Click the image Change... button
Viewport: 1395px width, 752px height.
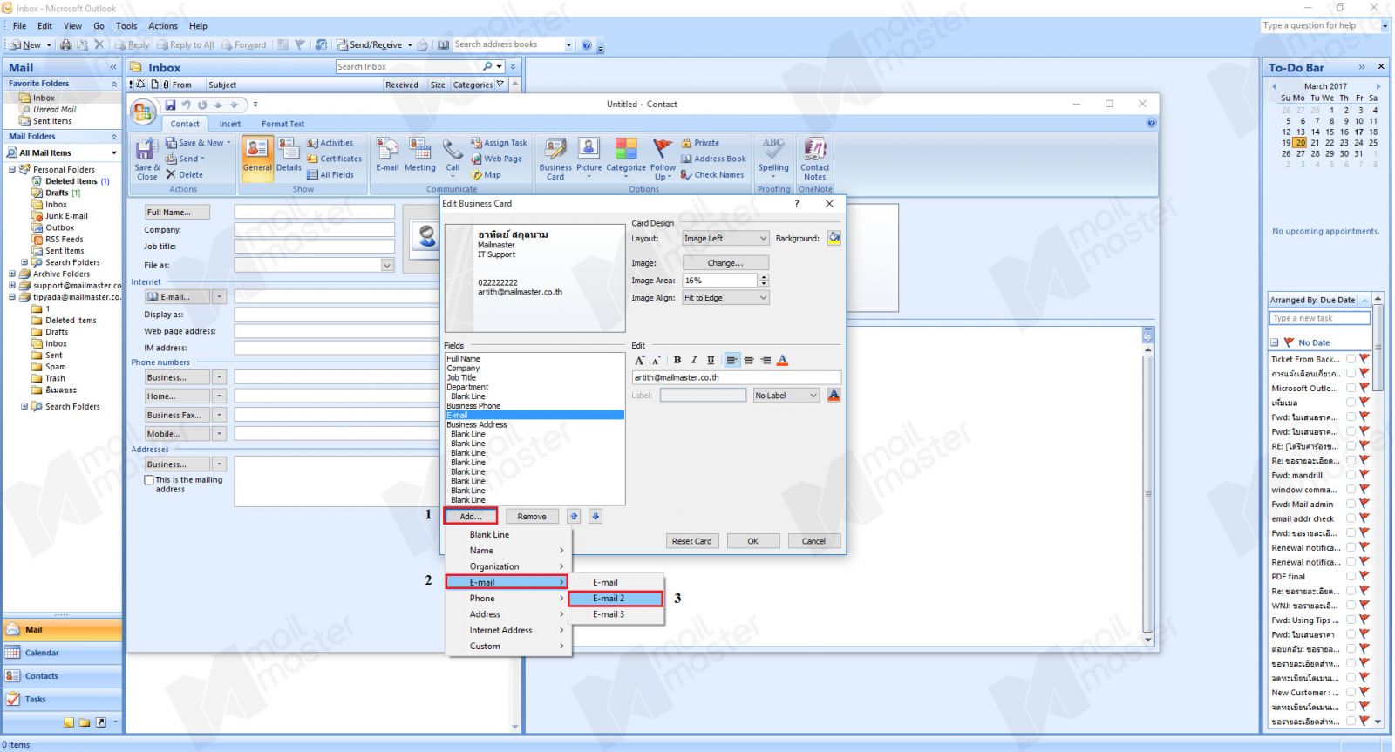coord(725,262)
